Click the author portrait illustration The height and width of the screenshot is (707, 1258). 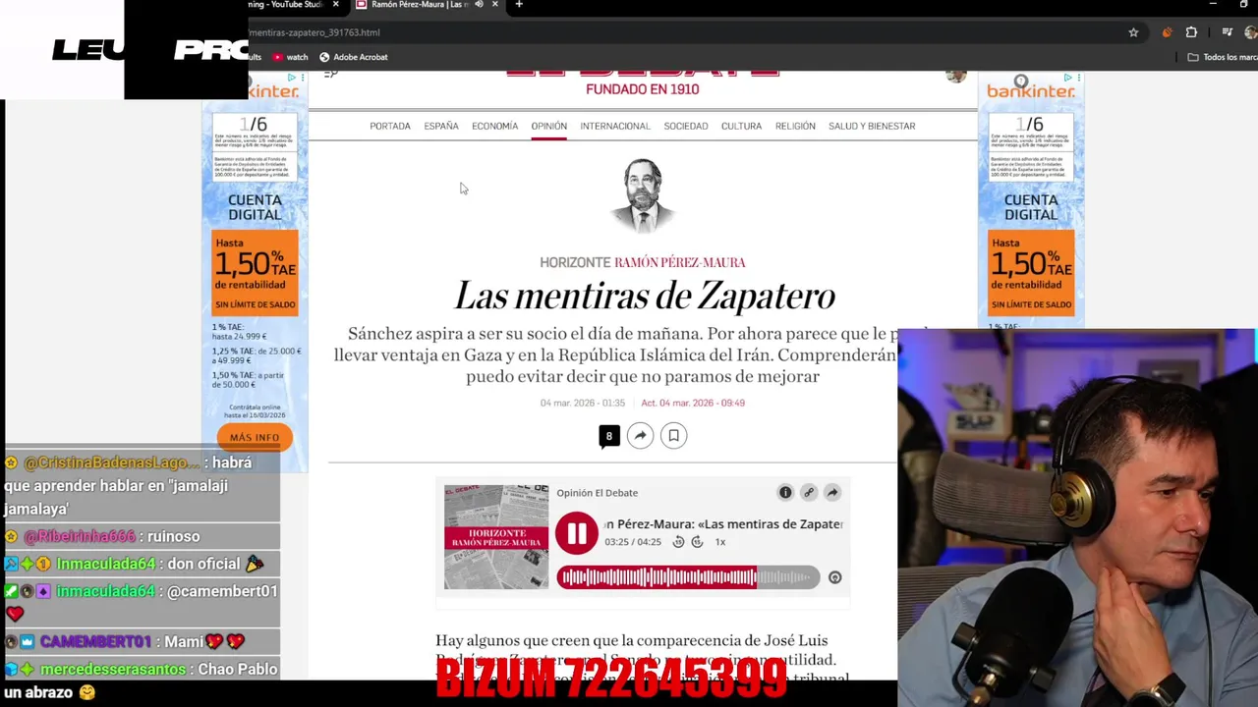[644, 196]
